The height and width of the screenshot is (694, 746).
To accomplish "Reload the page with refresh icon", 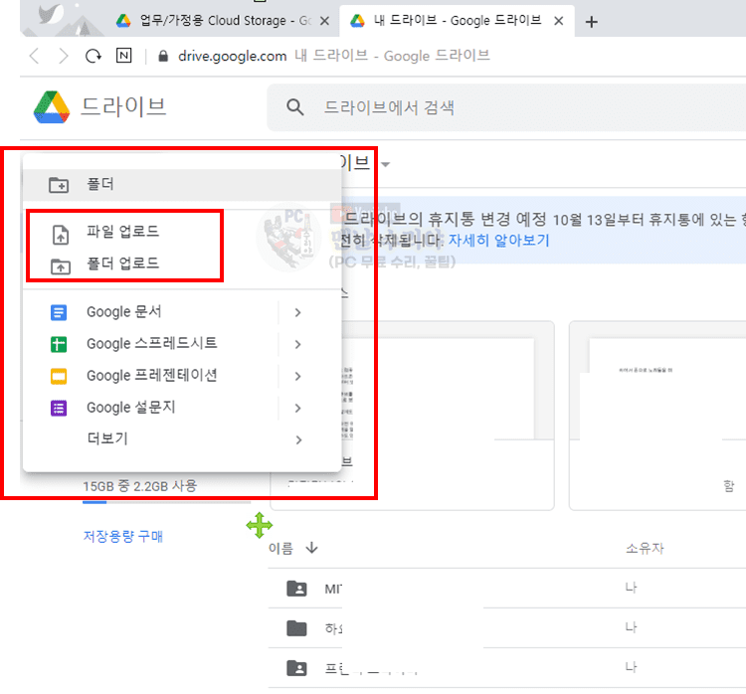I will point(93,56).
